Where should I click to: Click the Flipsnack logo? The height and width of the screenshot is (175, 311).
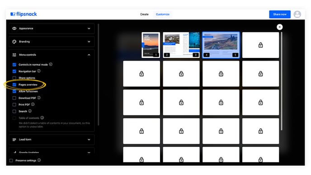pyautogui.click(x=24, y=14)
